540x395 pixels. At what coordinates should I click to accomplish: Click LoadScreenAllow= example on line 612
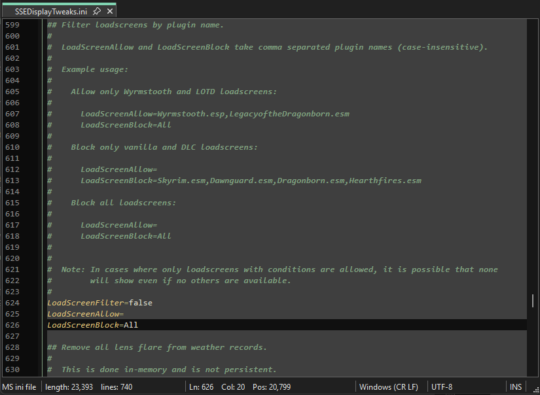tap(119, 169)
